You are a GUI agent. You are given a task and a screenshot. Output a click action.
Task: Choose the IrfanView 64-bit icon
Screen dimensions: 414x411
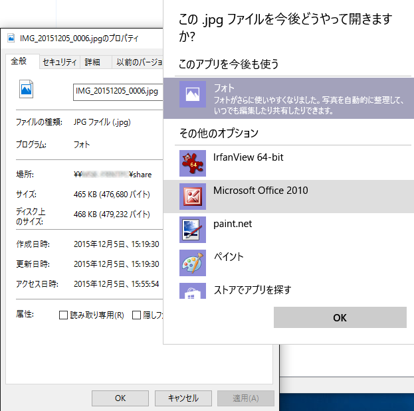coord(193,163)
